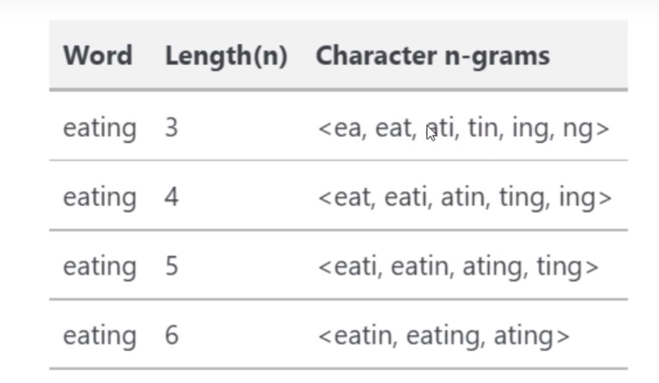This screenshot has width=659, height=383.
Task: Click 'eating' in the length 3 row
Action: pyautogui.click(x=99, y=128)
